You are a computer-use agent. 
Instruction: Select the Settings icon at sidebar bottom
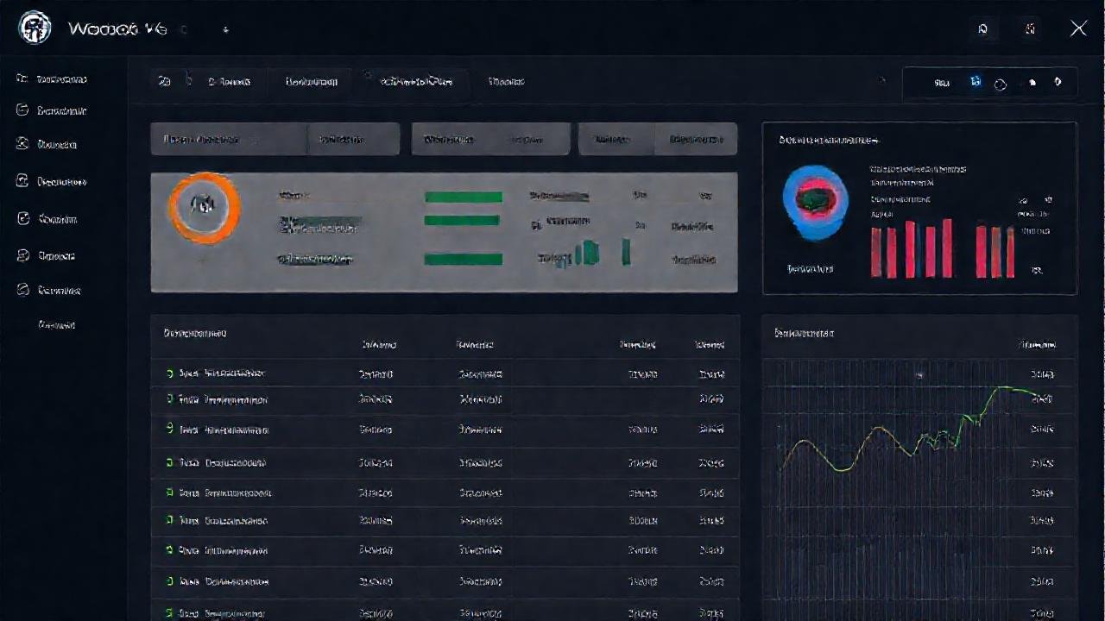point(22,290)
